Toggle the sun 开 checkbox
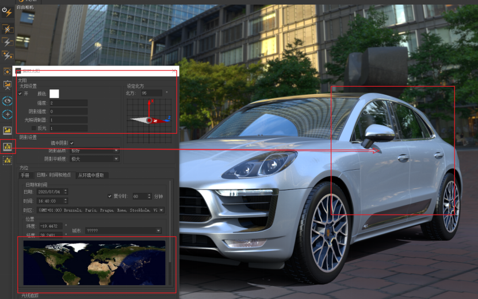This screenshot has height=299, width=478. [x=20, y=94]
